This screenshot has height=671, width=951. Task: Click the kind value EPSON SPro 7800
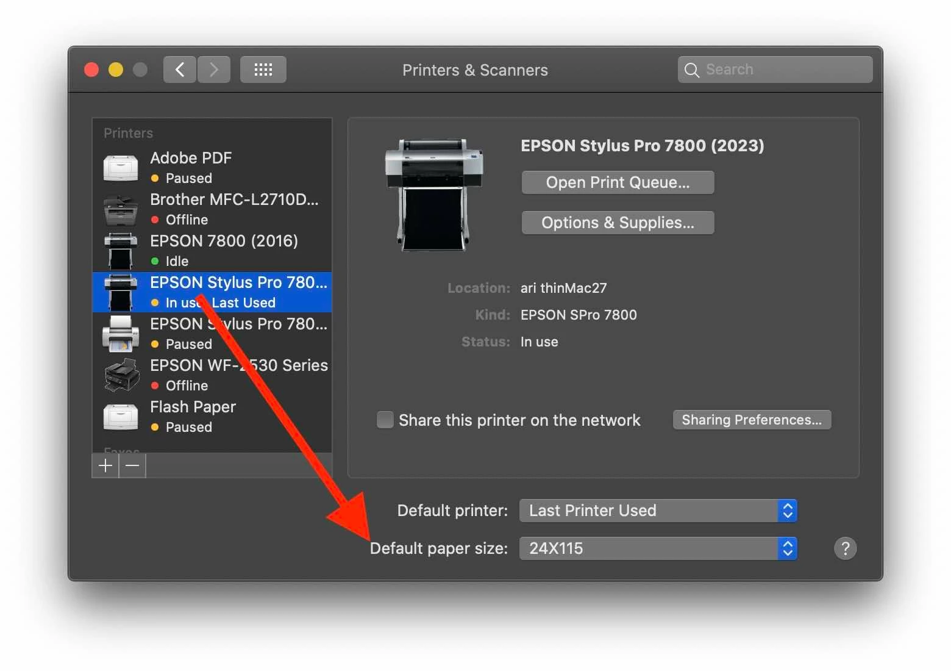pyautogui.click(x=579, y=315)
